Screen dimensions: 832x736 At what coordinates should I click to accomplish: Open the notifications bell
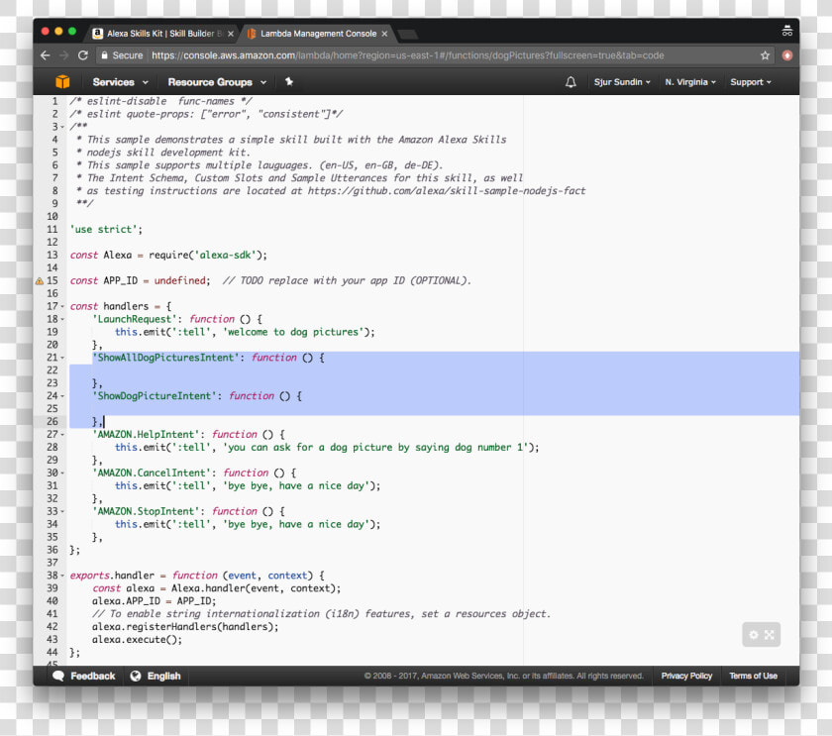[x=571, y=82]
